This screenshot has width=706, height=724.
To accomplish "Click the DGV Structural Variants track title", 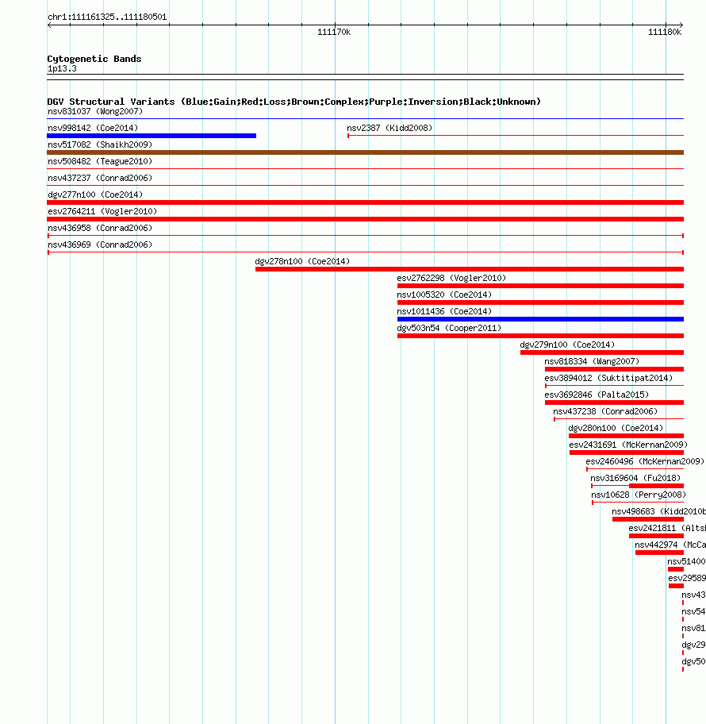I will coord(294,102).
